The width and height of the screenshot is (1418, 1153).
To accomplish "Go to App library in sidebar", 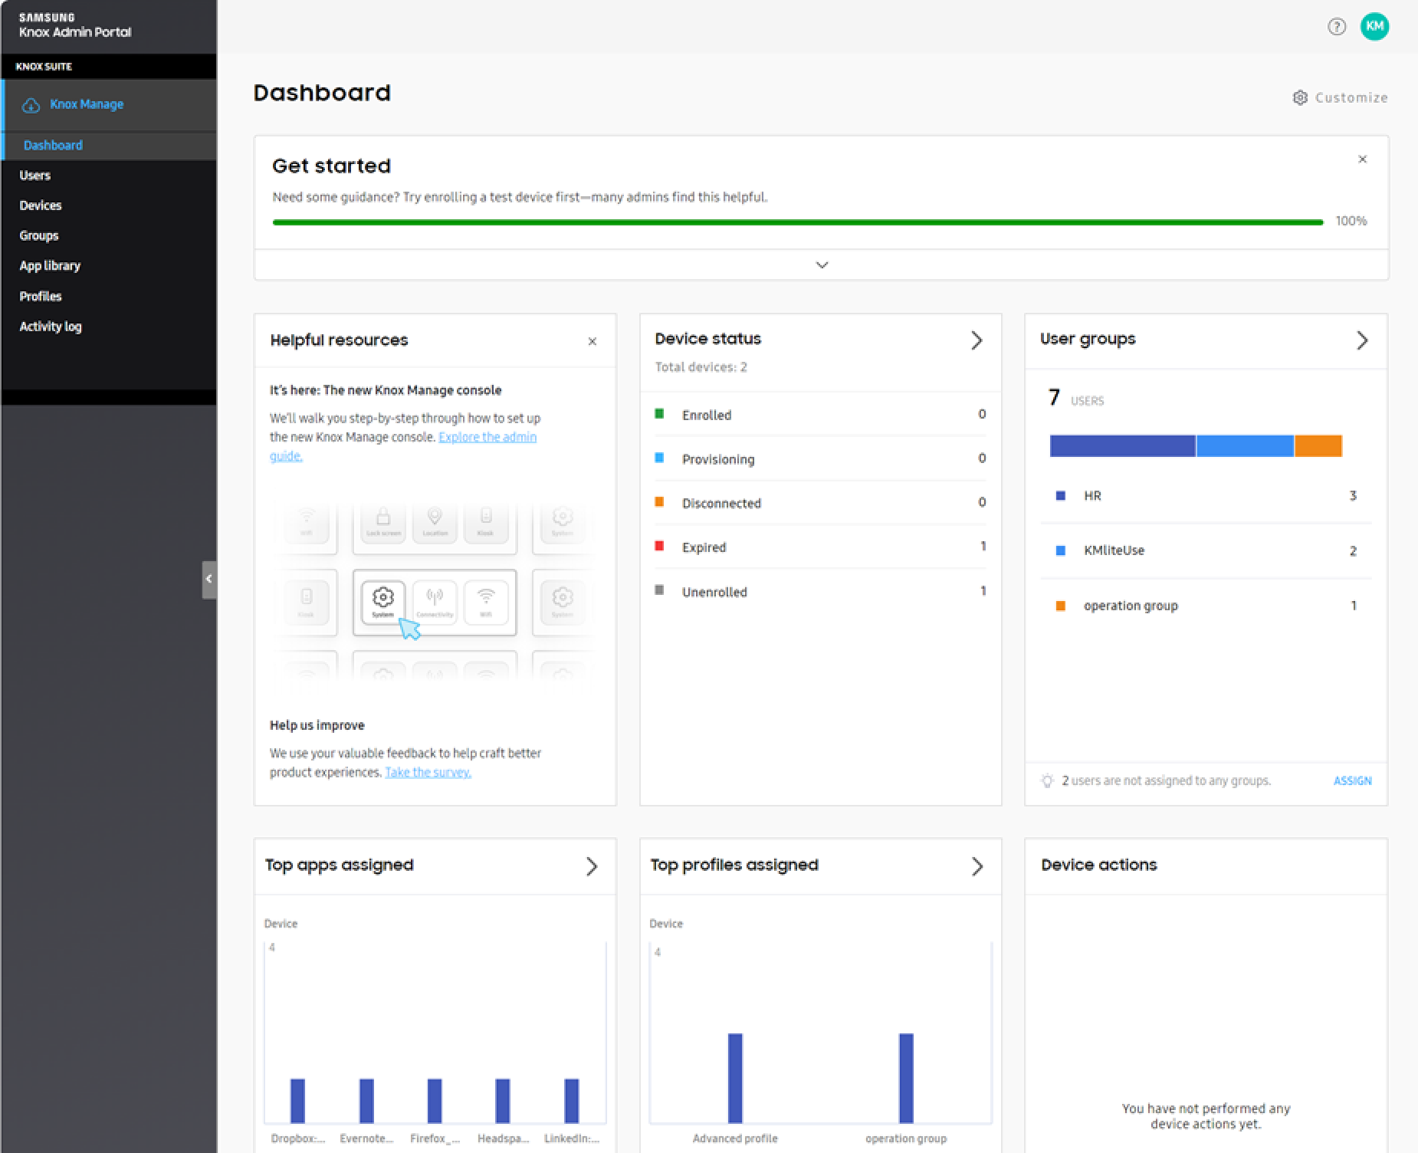I will click(x=50, y=266).
